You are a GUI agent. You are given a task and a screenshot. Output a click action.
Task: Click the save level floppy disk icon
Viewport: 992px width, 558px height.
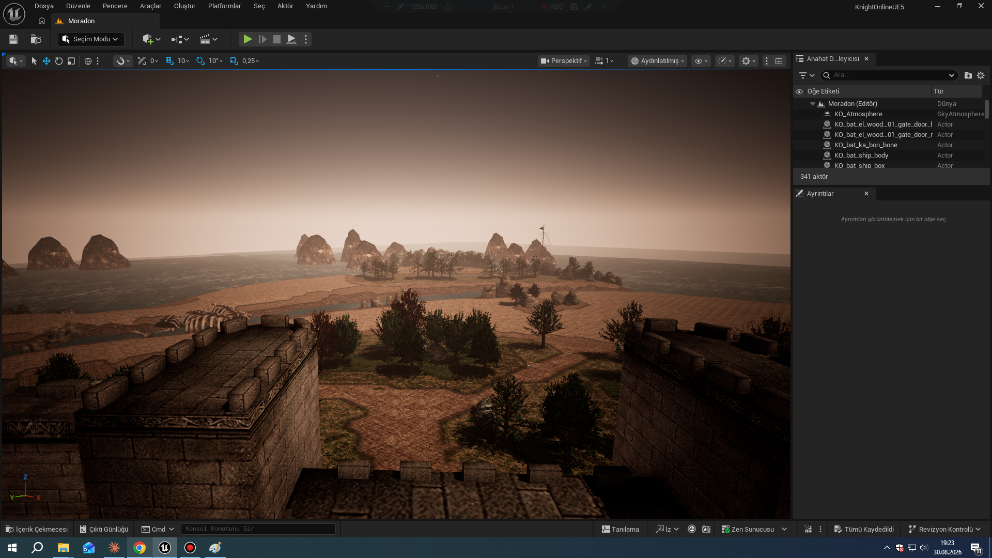click(13, 39)
